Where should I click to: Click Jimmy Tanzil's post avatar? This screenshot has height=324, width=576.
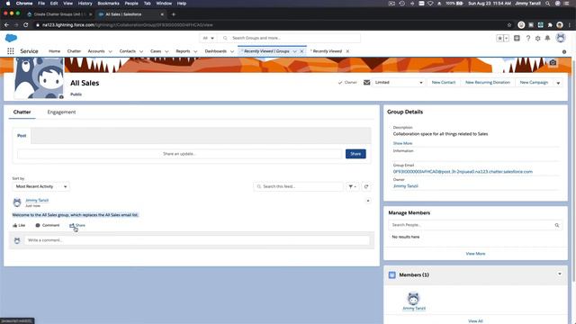tap(17, 202)
